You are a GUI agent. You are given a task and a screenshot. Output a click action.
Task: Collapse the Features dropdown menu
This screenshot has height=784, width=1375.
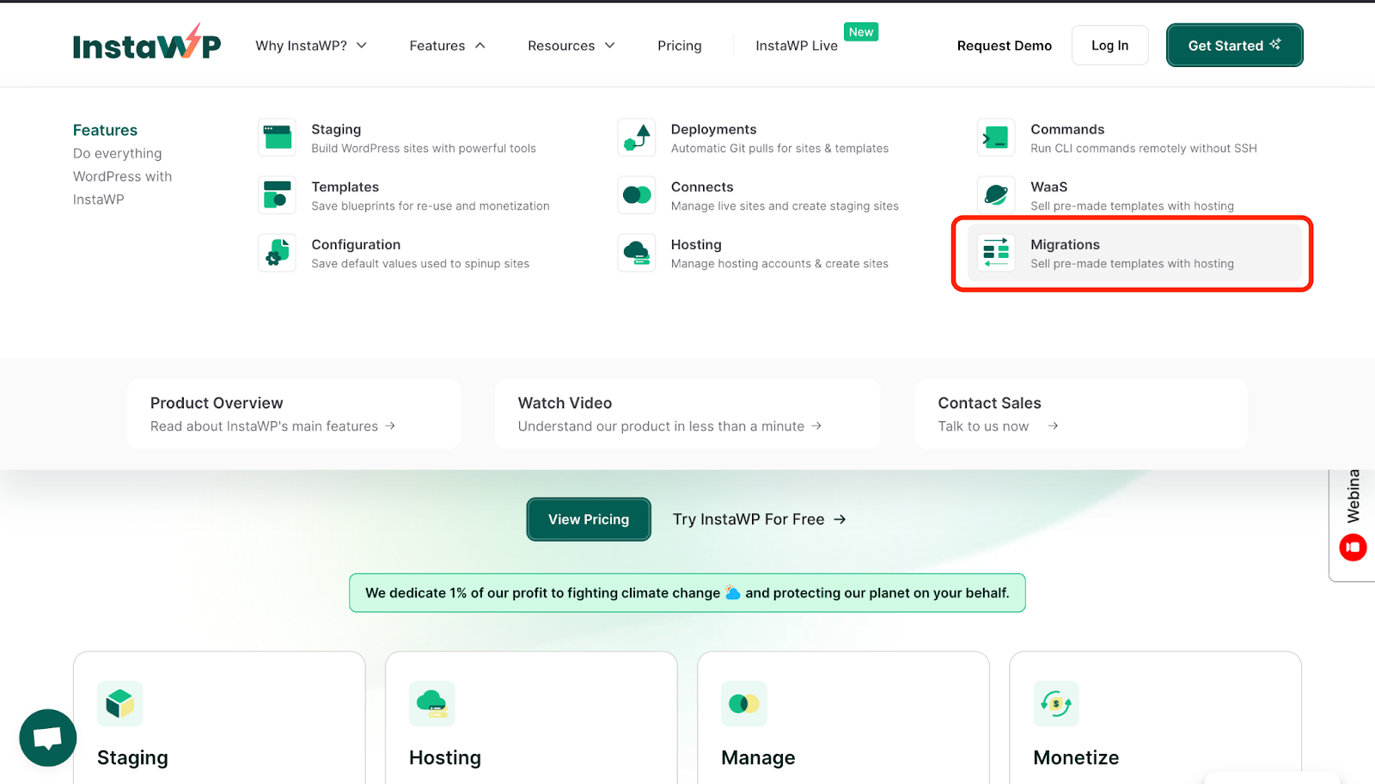click(x=447, y=46)
